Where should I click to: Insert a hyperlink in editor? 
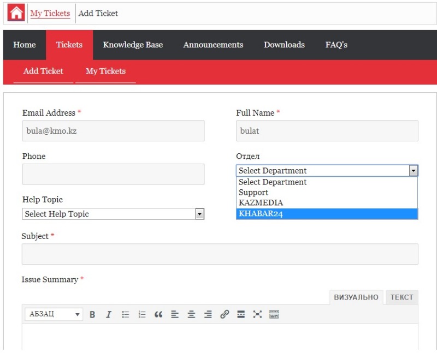tap(224, 314)
